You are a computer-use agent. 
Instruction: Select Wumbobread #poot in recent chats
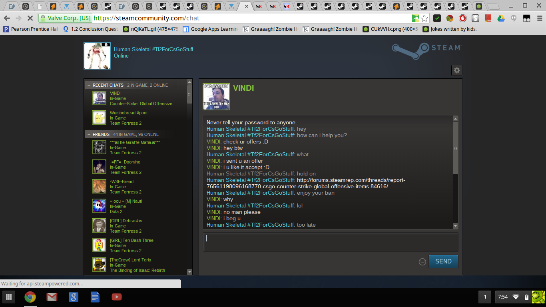pos(128,113)
